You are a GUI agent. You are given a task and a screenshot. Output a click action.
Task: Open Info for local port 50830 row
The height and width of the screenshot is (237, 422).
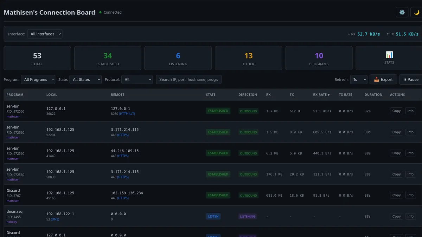tap(410, 174)
